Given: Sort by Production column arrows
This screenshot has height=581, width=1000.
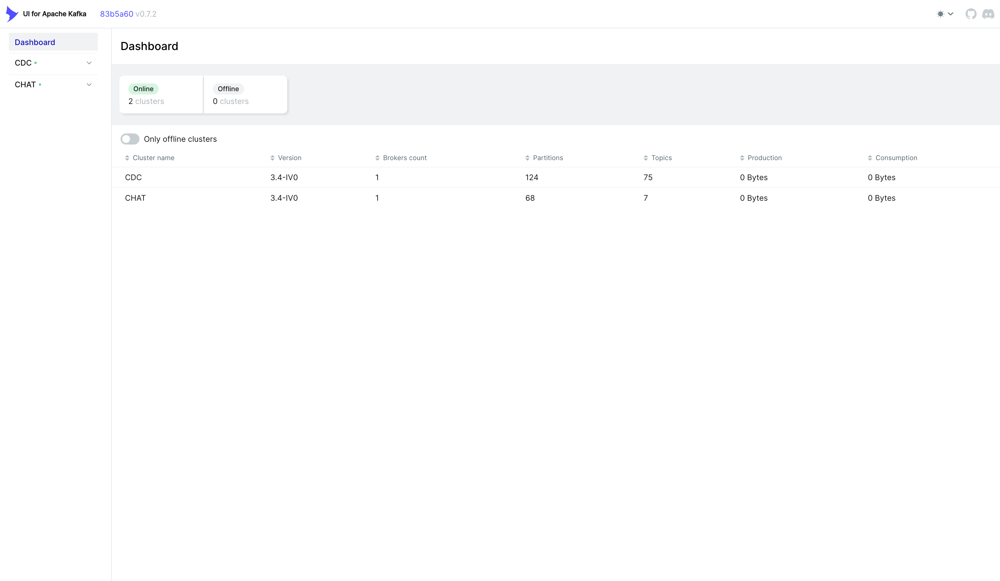Looking at the screenshot, I should (742, 158).
